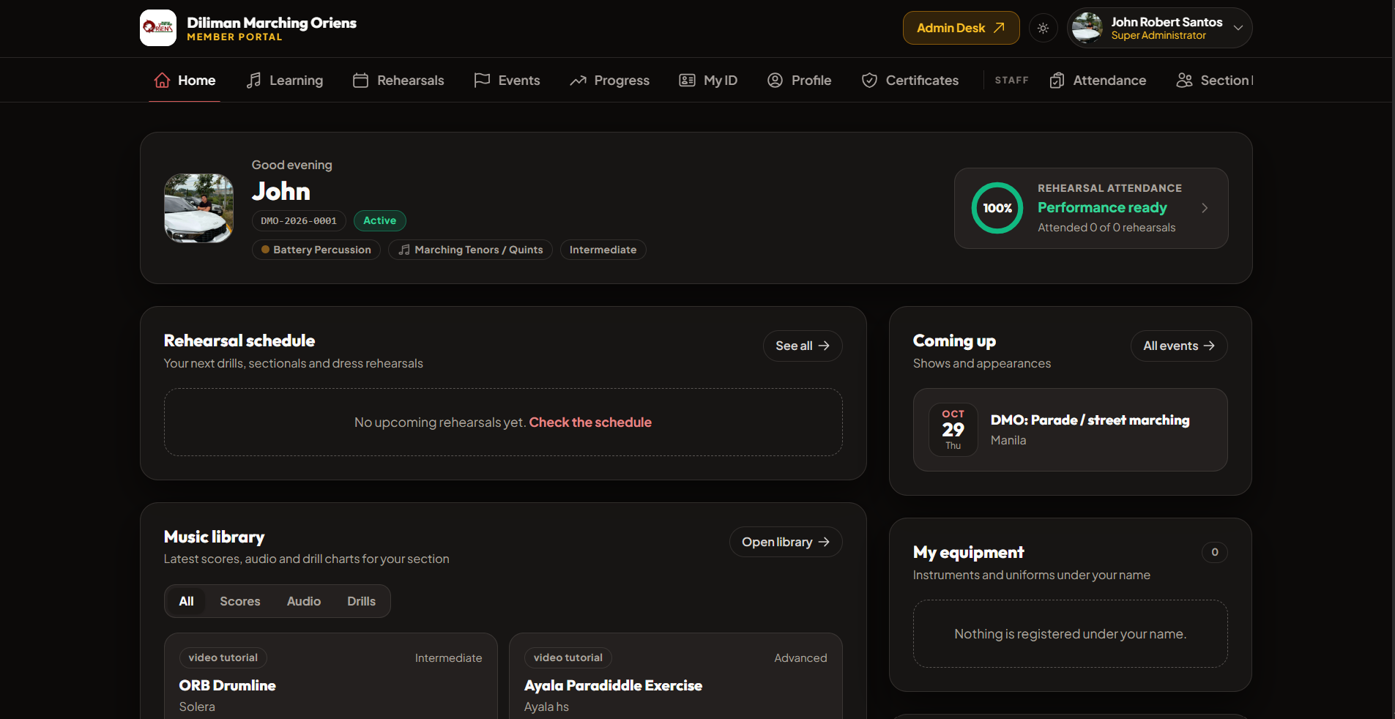Viewport: 1395px width, 719px height.
Task: Click the Marching Tenors / Quints tag
Action: pyautogui.click(x=470, y=250)
